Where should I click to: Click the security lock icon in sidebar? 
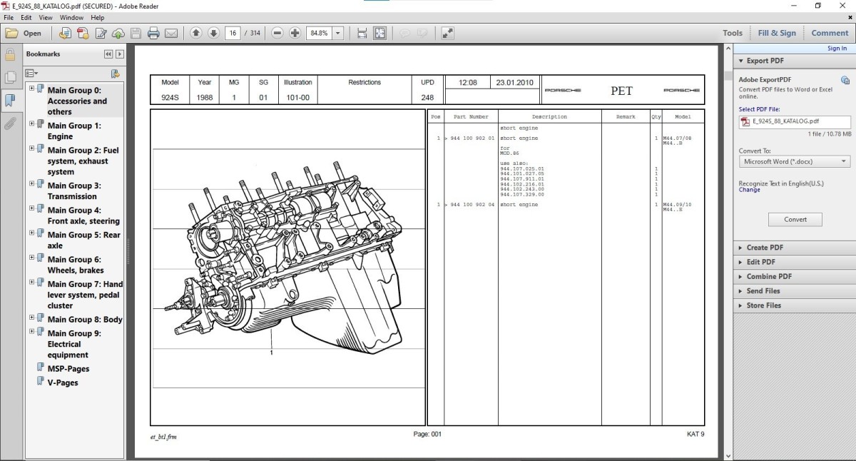(x=10, y=55)
